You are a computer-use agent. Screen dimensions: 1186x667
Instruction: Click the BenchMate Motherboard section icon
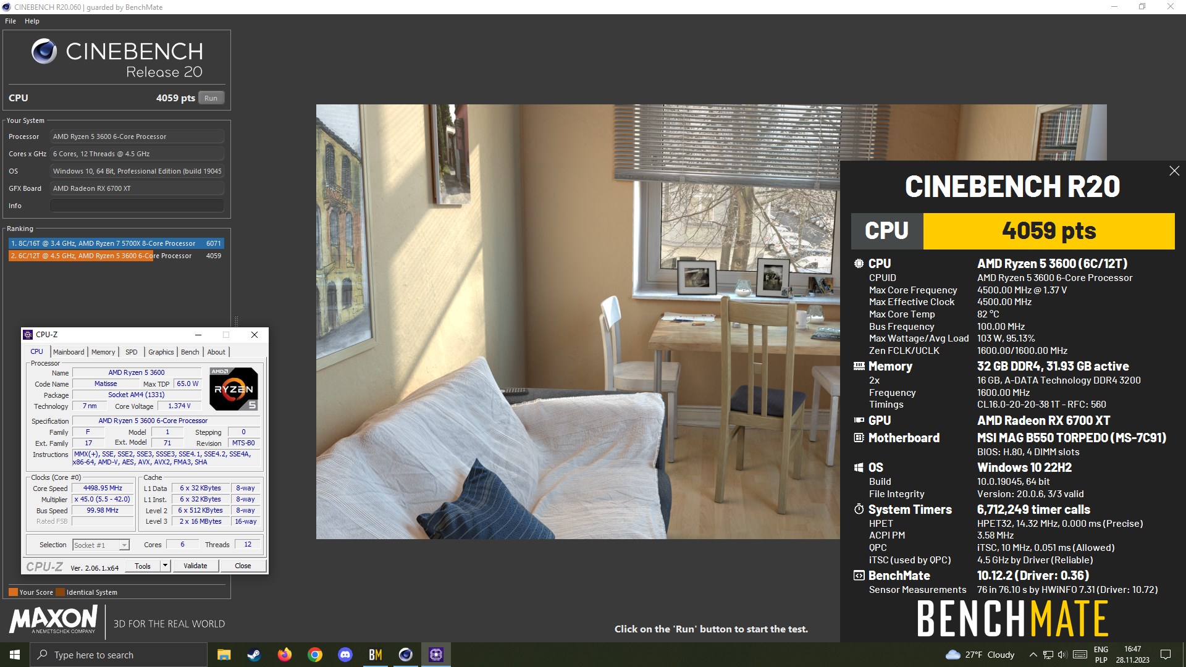point(859,438)
